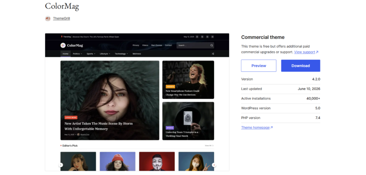Select Wellness in the preview navigation
Screen dimensions: 366x175
tap(137, 54)
